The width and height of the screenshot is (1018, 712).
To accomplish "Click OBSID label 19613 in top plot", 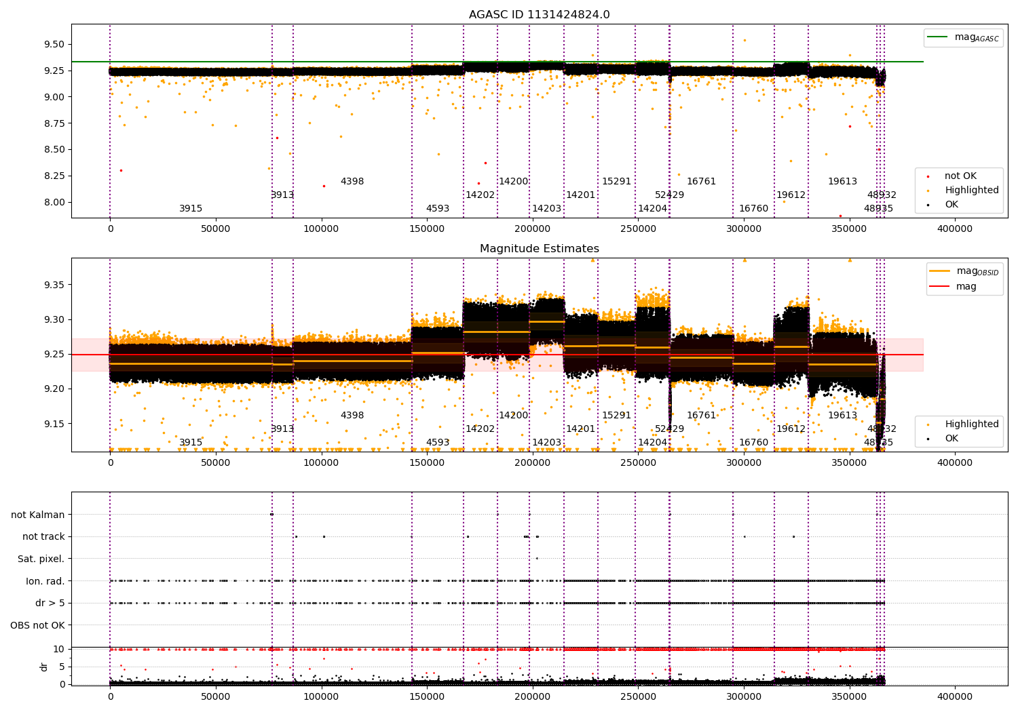I will pos(842,181).
